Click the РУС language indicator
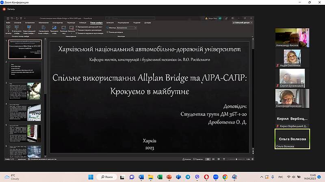The image size is (325, 182). click(281, 177)
